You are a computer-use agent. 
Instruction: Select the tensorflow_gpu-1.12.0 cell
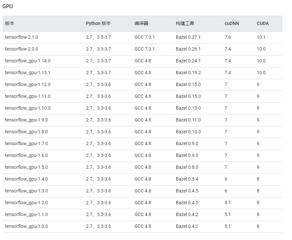(28, 84)
